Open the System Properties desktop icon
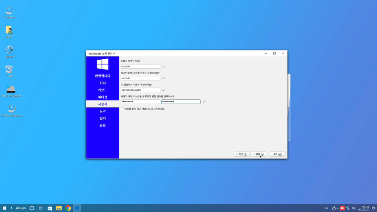This screenshot has width=377, height=212. tap(11, 111)
